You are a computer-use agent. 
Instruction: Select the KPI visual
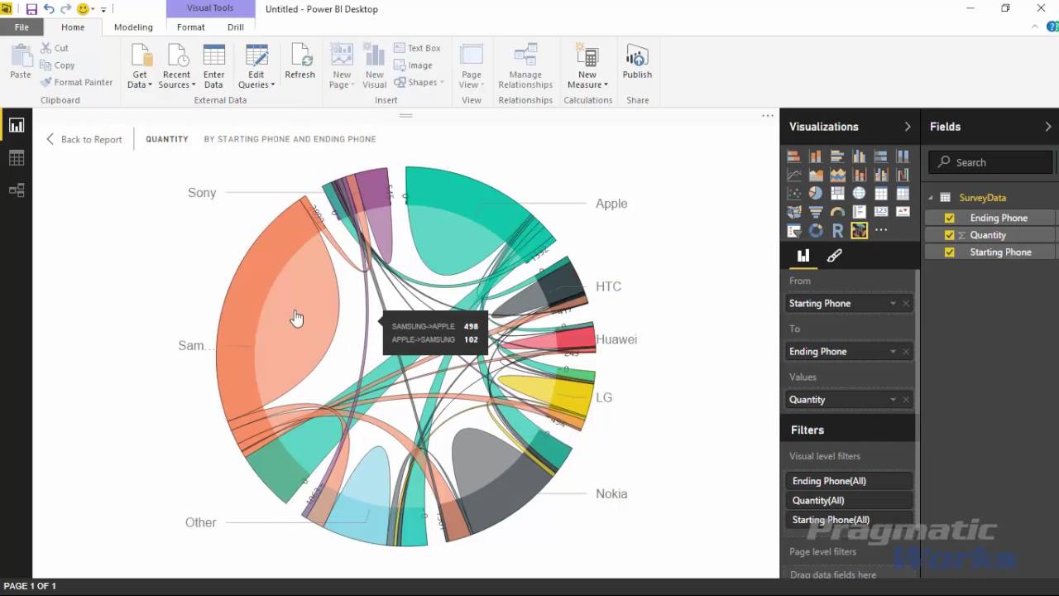click(902, 213)
